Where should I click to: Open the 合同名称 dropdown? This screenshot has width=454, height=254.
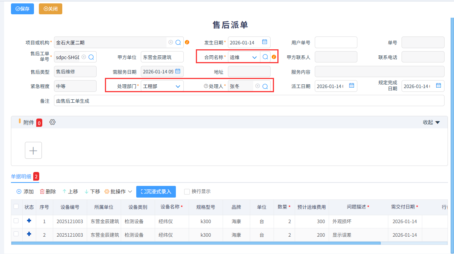(254, 56)
